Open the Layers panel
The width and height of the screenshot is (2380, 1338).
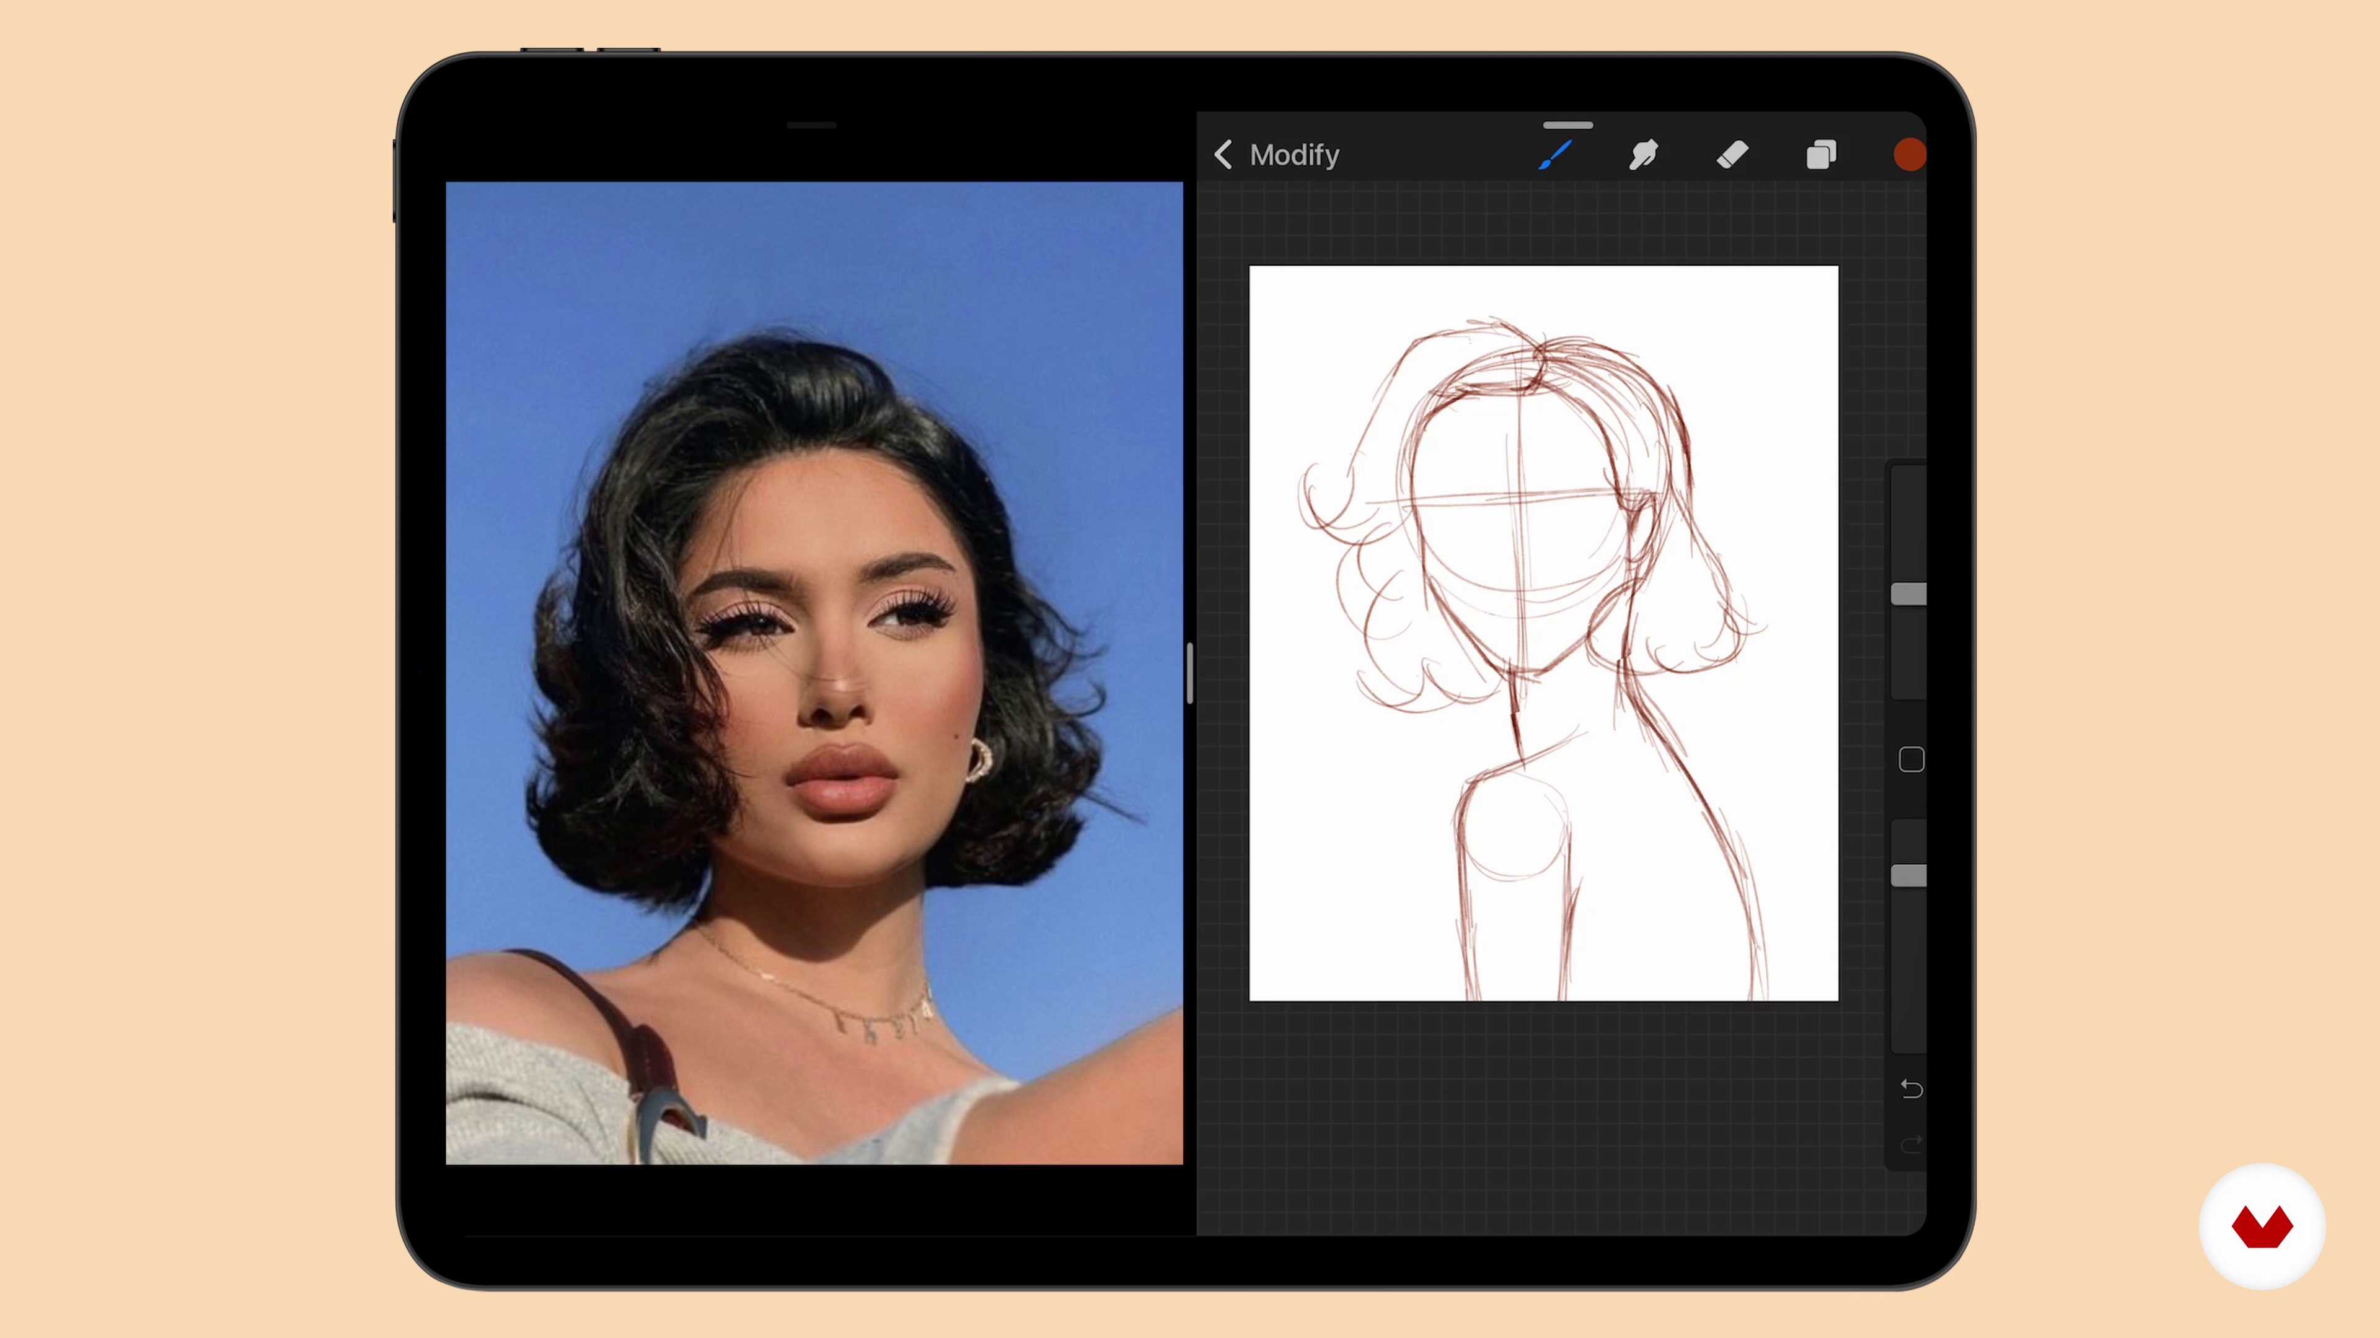(x=1821, y=154)
